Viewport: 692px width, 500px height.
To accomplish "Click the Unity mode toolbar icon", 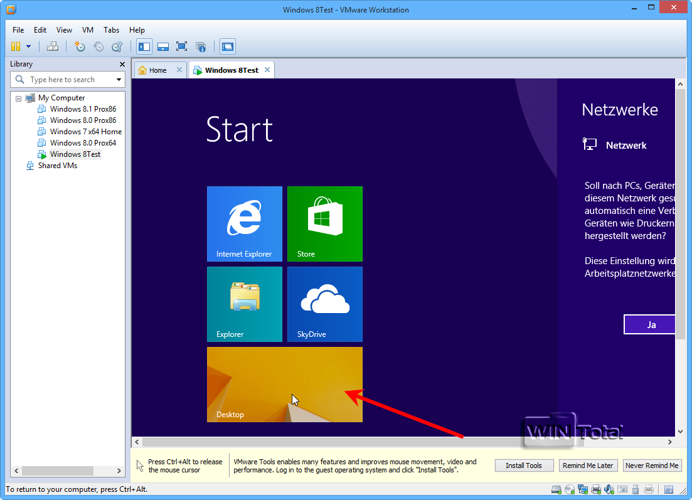I will pyautogui.click(x=201, y=46).
